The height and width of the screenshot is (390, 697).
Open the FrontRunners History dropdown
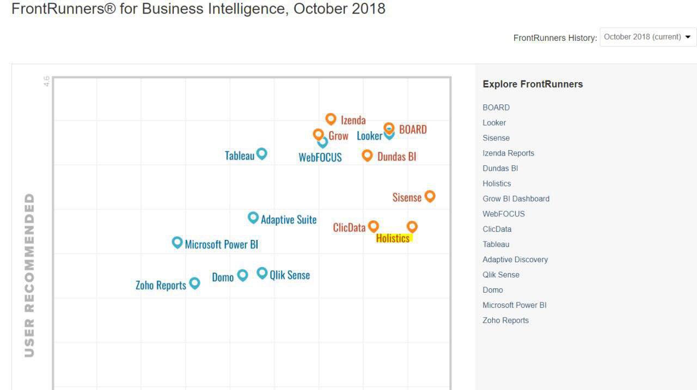[x=647, y=37]
